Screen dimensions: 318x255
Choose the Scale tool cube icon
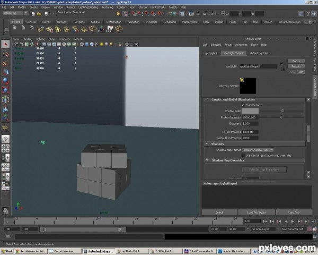pos(5,90)
